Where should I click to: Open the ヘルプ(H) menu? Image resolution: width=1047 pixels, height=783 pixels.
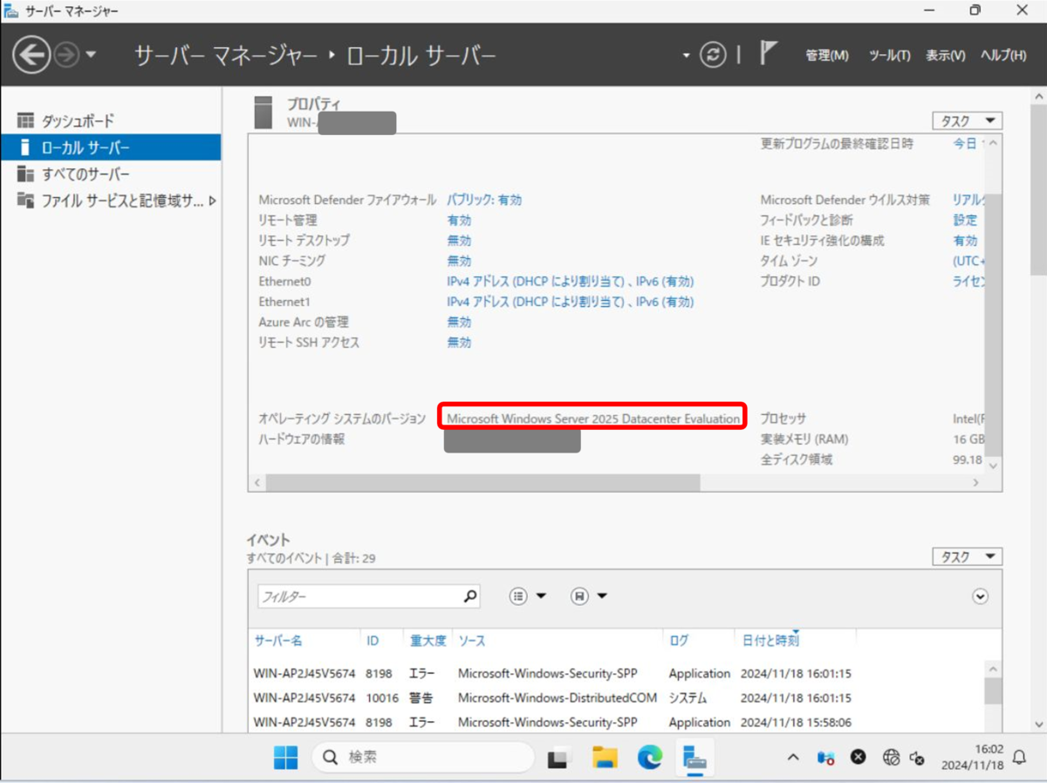1003,55
